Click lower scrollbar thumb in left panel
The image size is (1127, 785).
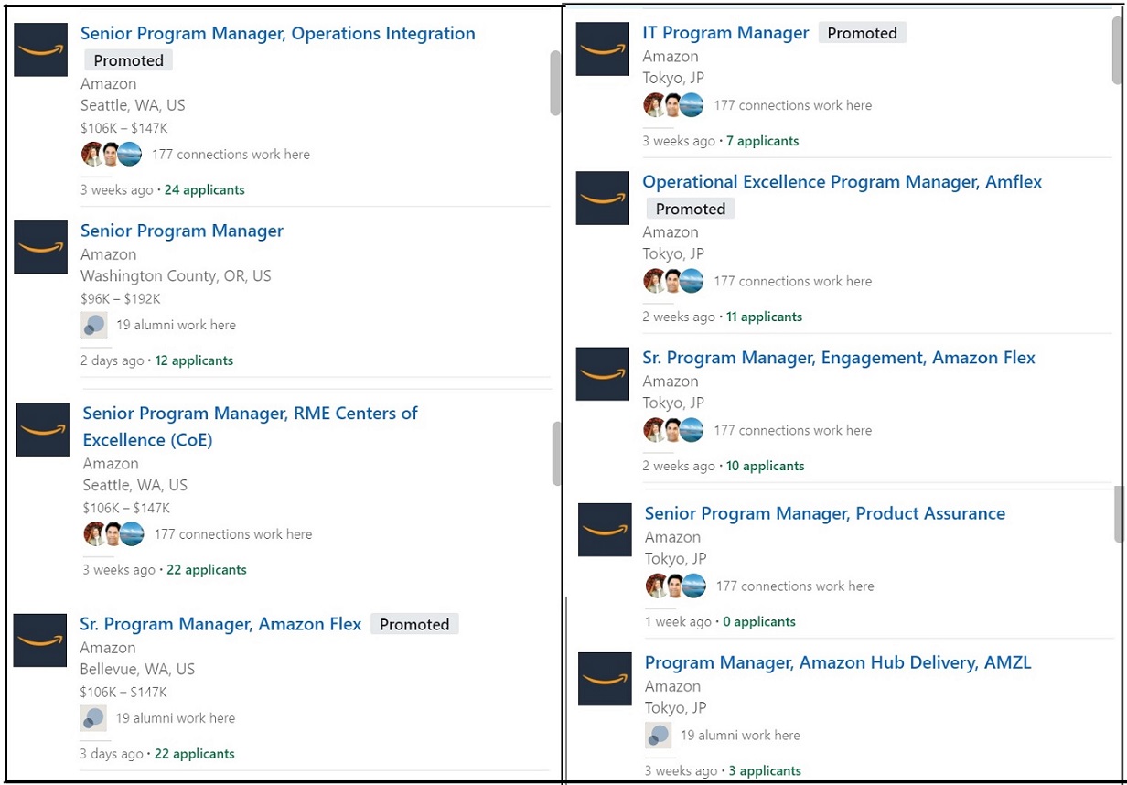tap(557, 454)
